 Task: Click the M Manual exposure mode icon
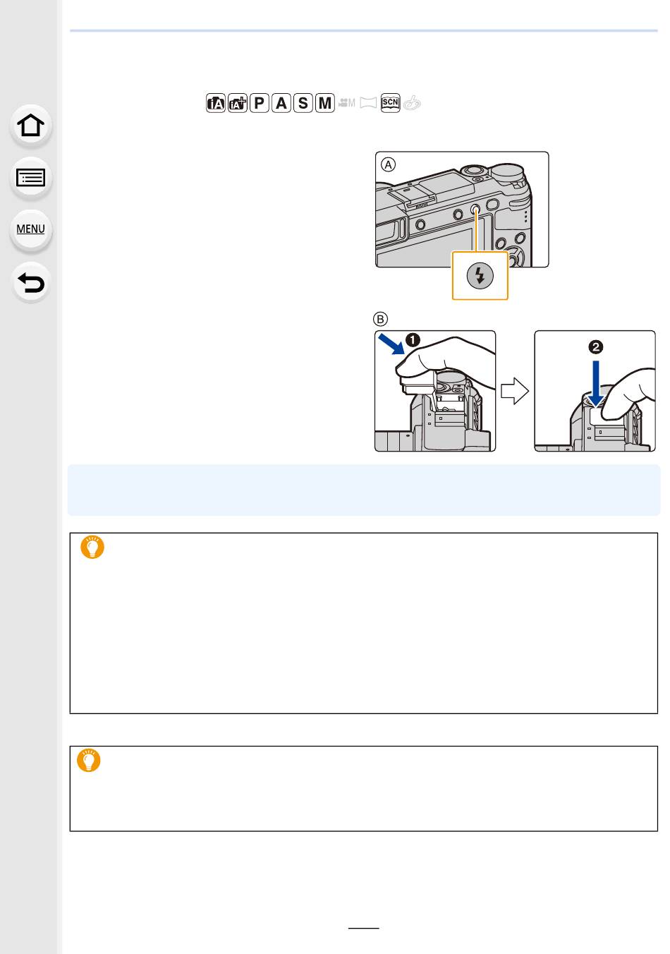point(324,103)
